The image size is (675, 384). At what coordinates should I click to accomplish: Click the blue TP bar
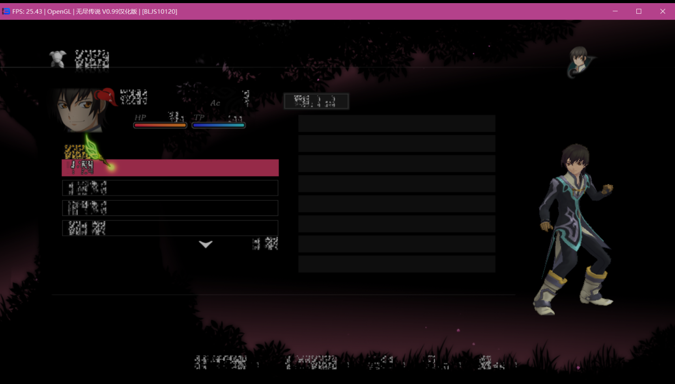point(219,125)
